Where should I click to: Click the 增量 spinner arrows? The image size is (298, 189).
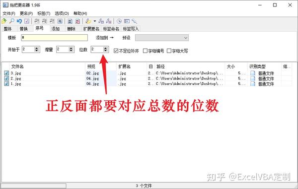[71, 49]
